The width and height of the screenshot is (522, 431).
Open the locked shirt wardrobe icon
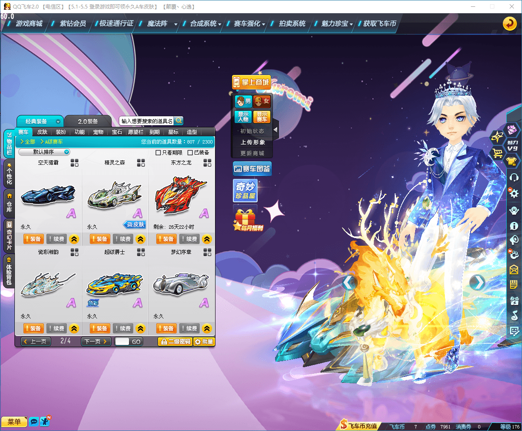pyautogui.click(x=512, y=161)
